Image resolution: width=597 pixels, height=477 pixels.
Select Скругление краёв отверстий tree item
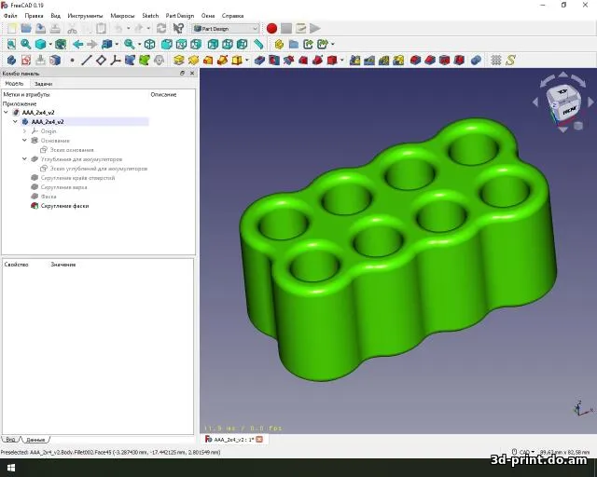(x=77, y=178)
